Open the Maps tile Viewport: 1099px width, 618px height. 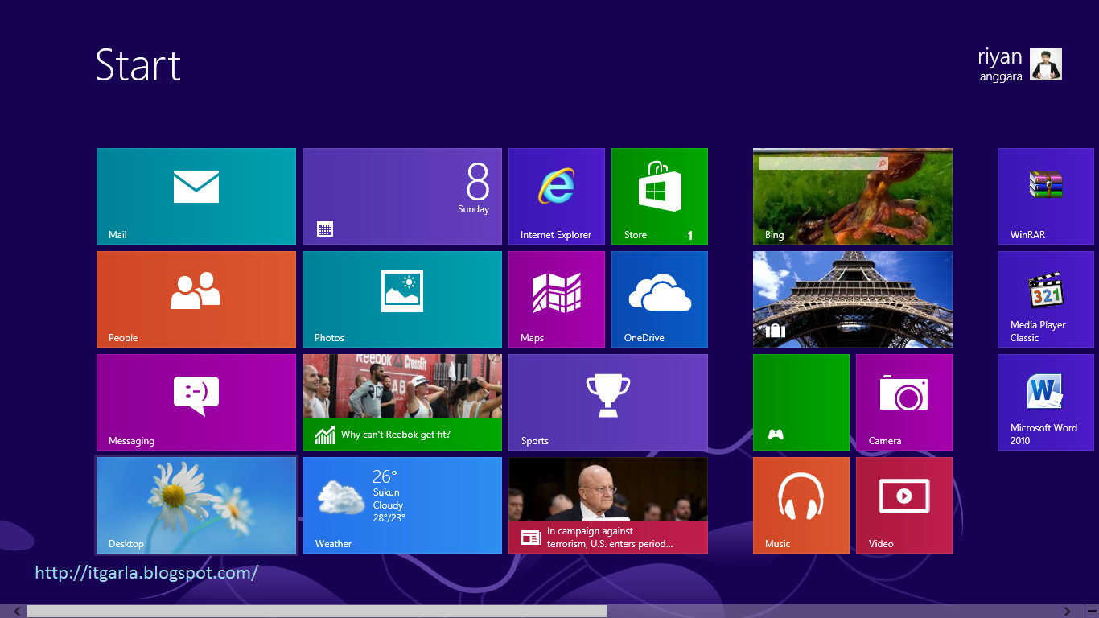[557, 299]
